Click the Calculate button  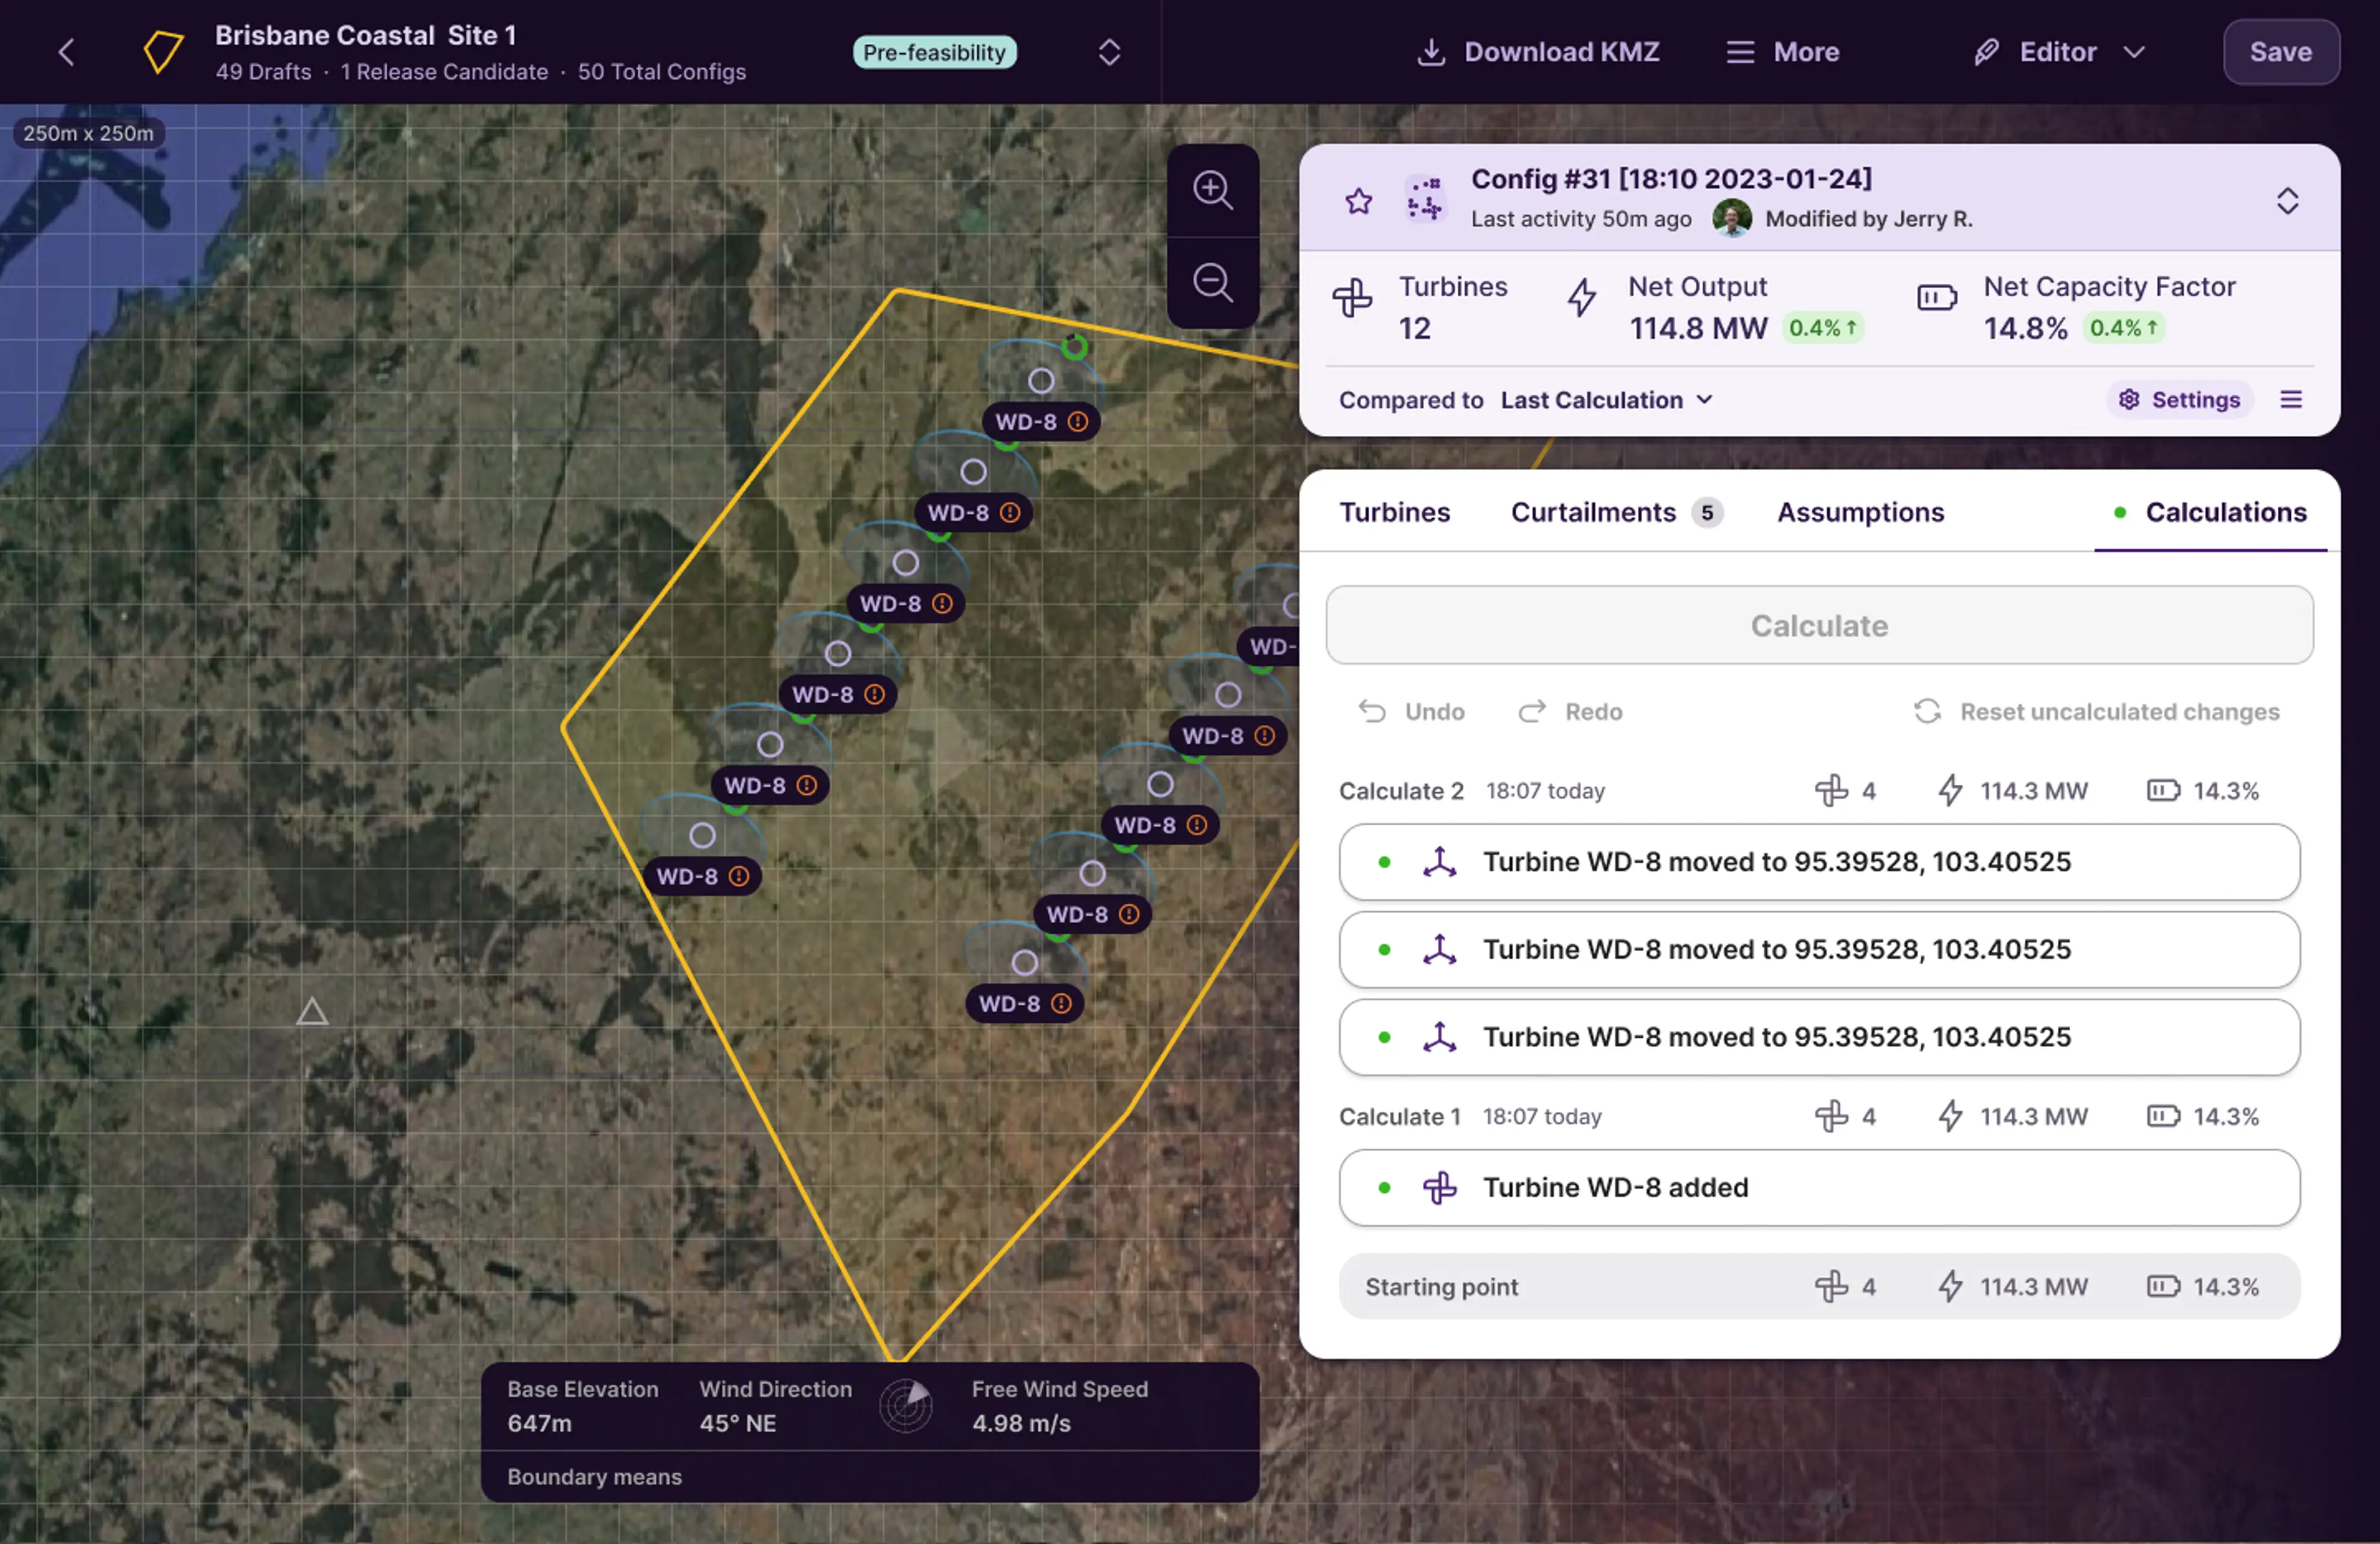[x=1818, y=625]
